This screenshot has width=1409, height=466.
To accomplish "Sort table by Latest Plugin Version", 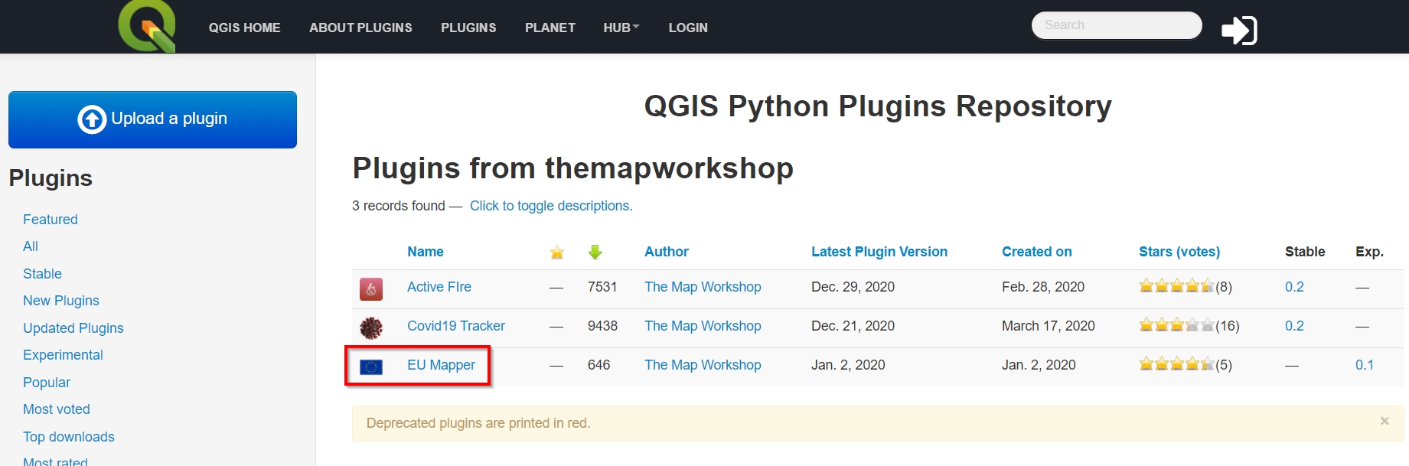I will pos(879,252).
